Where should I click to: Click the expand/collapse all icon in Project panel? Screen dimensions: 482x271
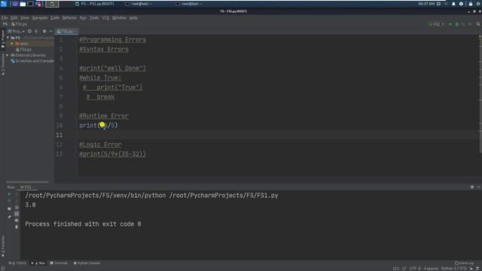[36, 31]
